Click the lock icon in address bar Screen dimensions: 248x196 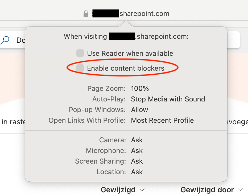click(86, 14)
